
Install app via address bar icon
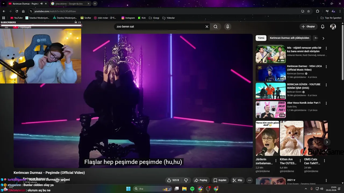tap(303, 11)
